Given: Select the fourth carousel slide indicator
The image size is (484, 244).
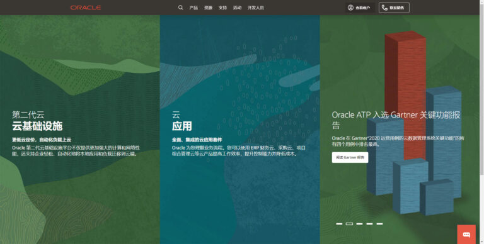Looking at the screenshot, I should pyautogui.click(x=369, y=224).
